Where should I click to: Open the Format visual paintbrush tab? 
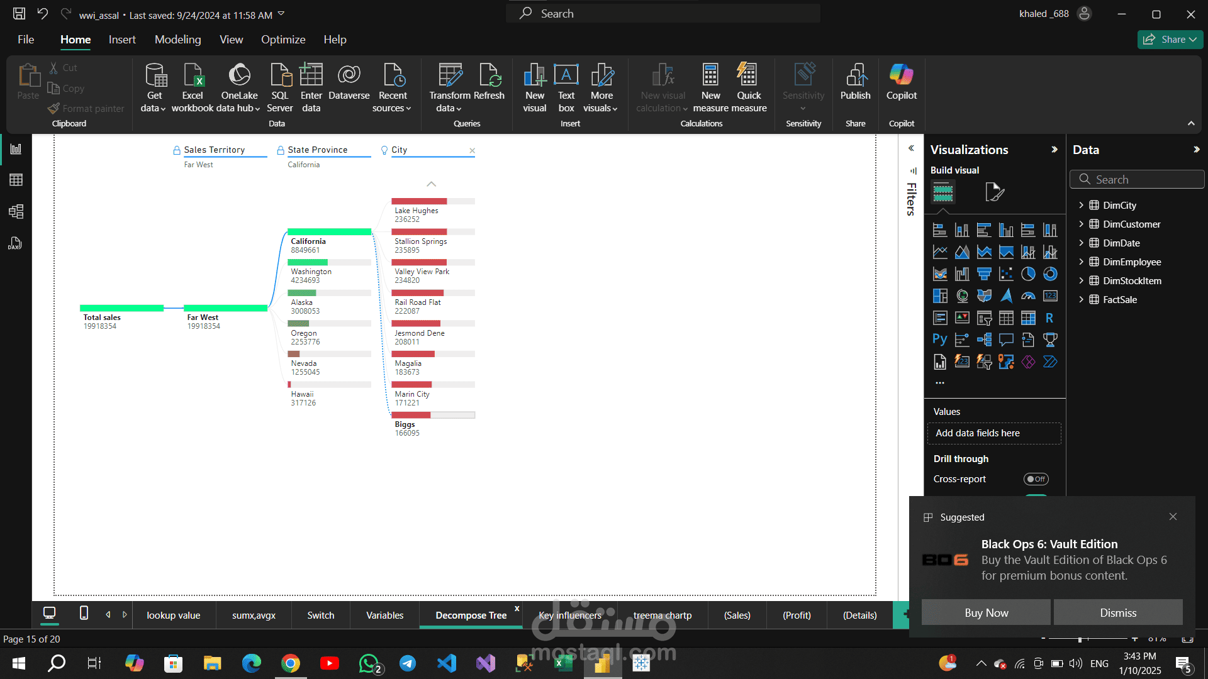tap(994, 192)
